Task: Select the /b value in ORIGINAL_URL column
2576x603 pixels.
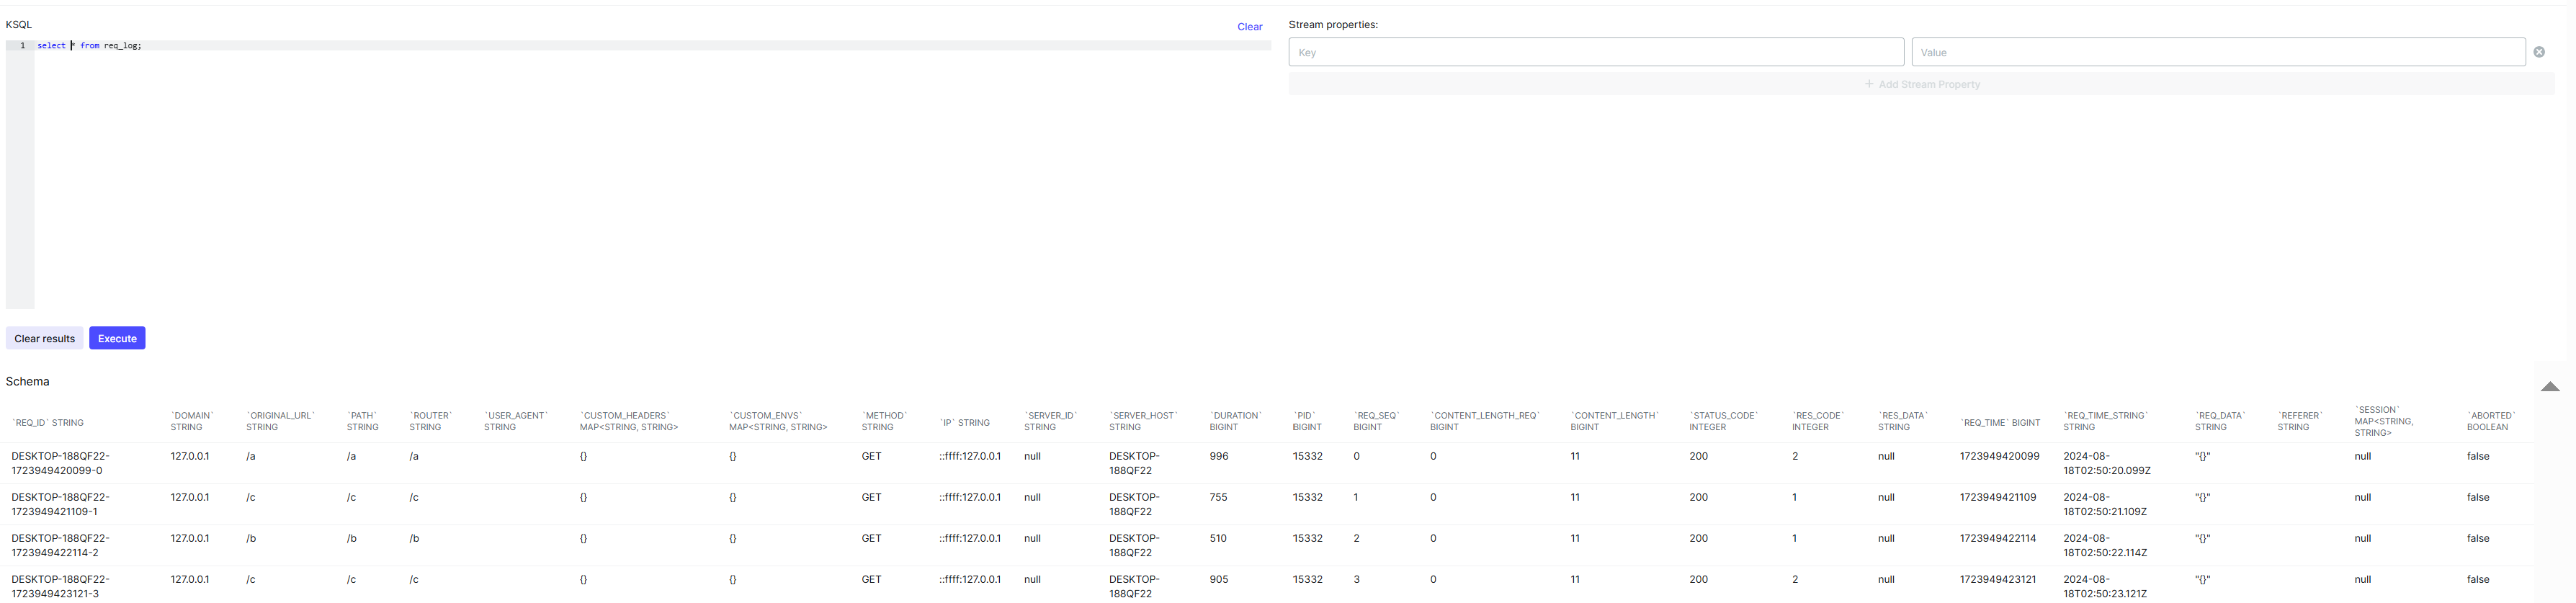Action: [x=251, y=538]
